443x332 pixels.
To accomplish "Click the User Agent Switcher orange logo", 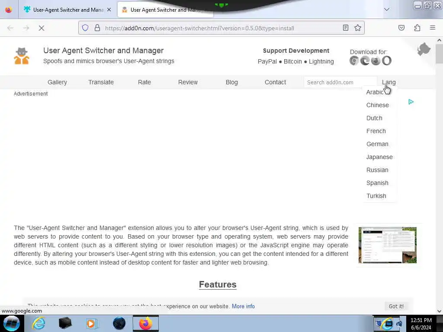I will click(22, 56).
